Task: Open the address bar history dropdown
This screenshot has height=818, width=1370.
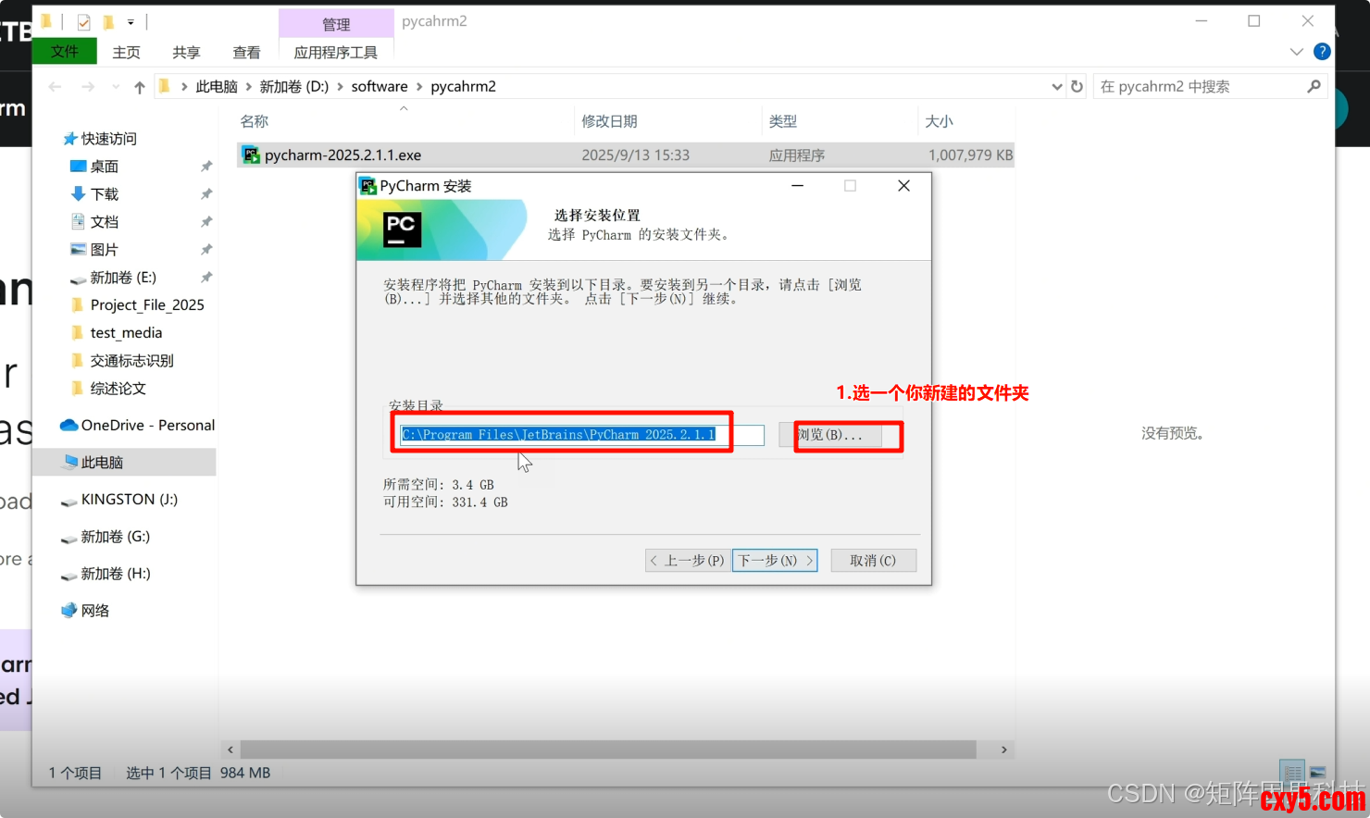Action: (1057, 87)
